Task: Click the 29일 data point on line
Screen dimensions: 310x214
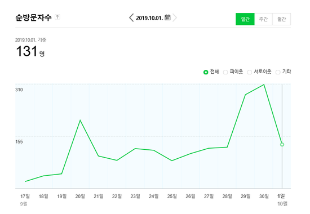Action: (x=245, y=95)
